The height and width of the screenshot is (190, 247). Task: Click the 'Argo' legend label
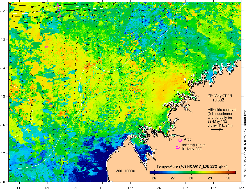[x=187, y=139]
